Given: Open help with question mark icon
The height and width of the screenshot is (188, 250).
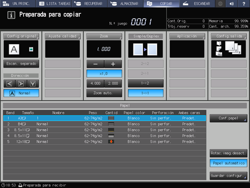Looking at the screenshot, I should [x=244, y=3].
